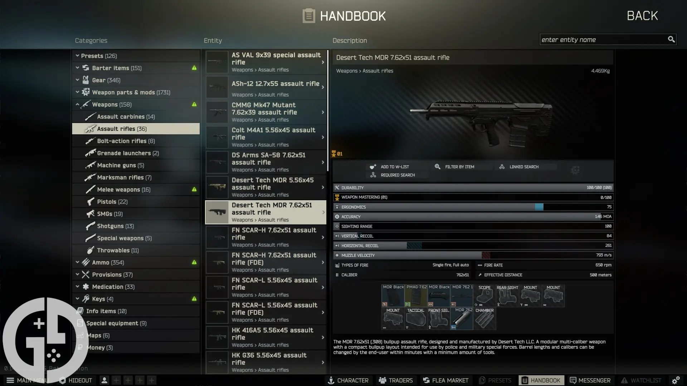Click the LINKED SEARCH icon
Screen dimensions: 687x386
(x=502, y=166)
